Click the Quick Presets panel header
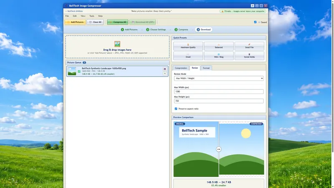334x188 pixels. (x=219, y=38)
